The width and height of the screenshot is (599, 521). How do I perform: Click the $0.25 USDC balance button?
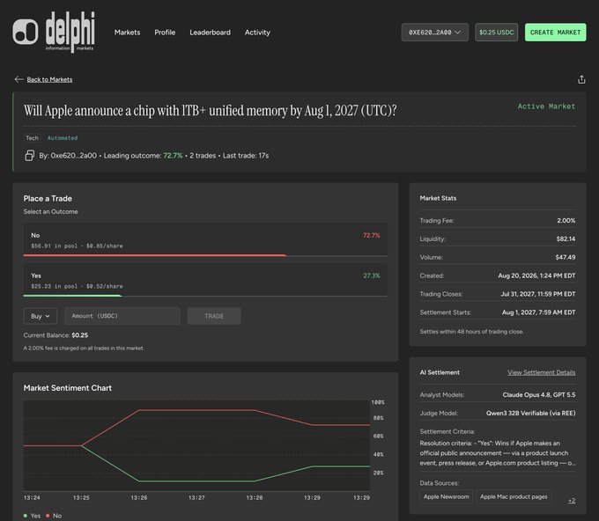[x=496, y=33]
